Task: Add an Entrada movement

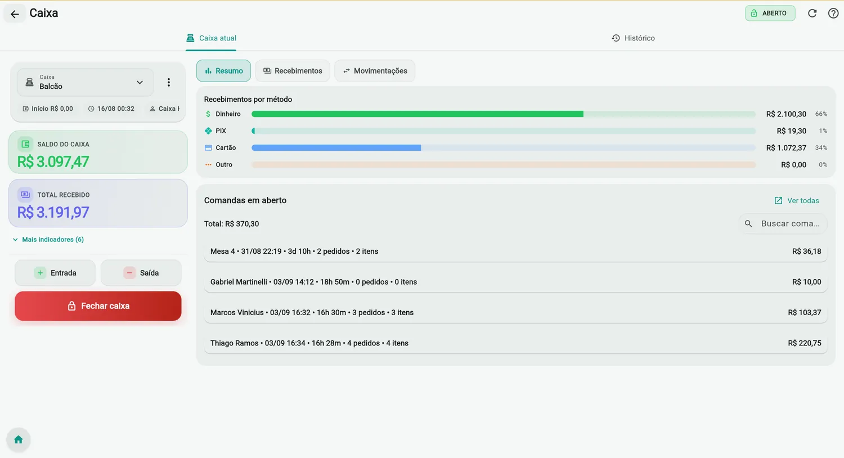Action: tap(55, 273)
